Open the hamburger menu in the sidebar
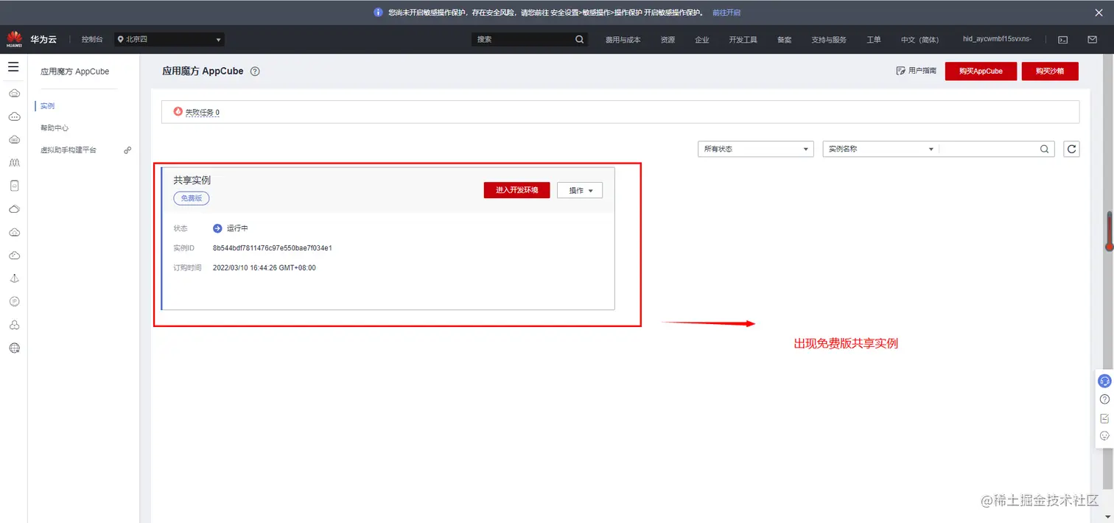 pos(13,67)
